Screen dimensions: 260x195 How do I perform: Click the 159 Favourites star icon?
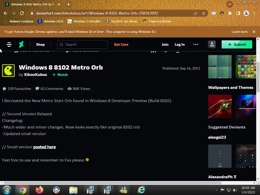(x=4, y=89)
